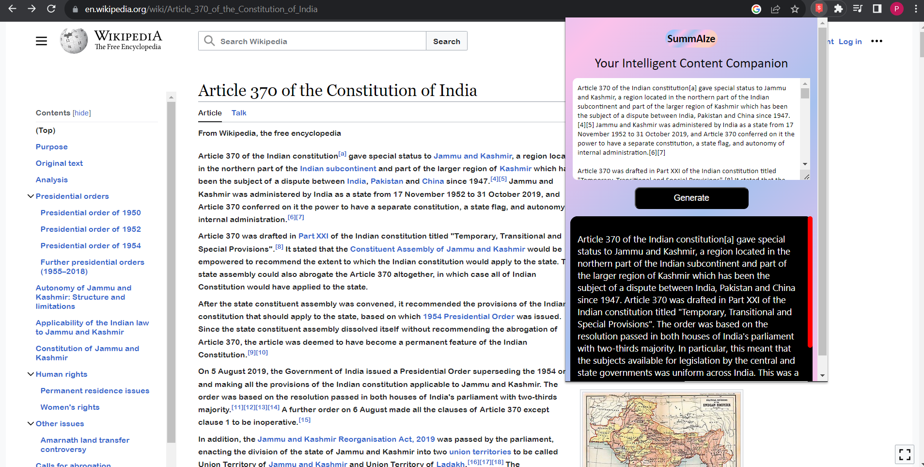Click the Search button on Wikipedia
924x467 pixels.
(447, 41)
